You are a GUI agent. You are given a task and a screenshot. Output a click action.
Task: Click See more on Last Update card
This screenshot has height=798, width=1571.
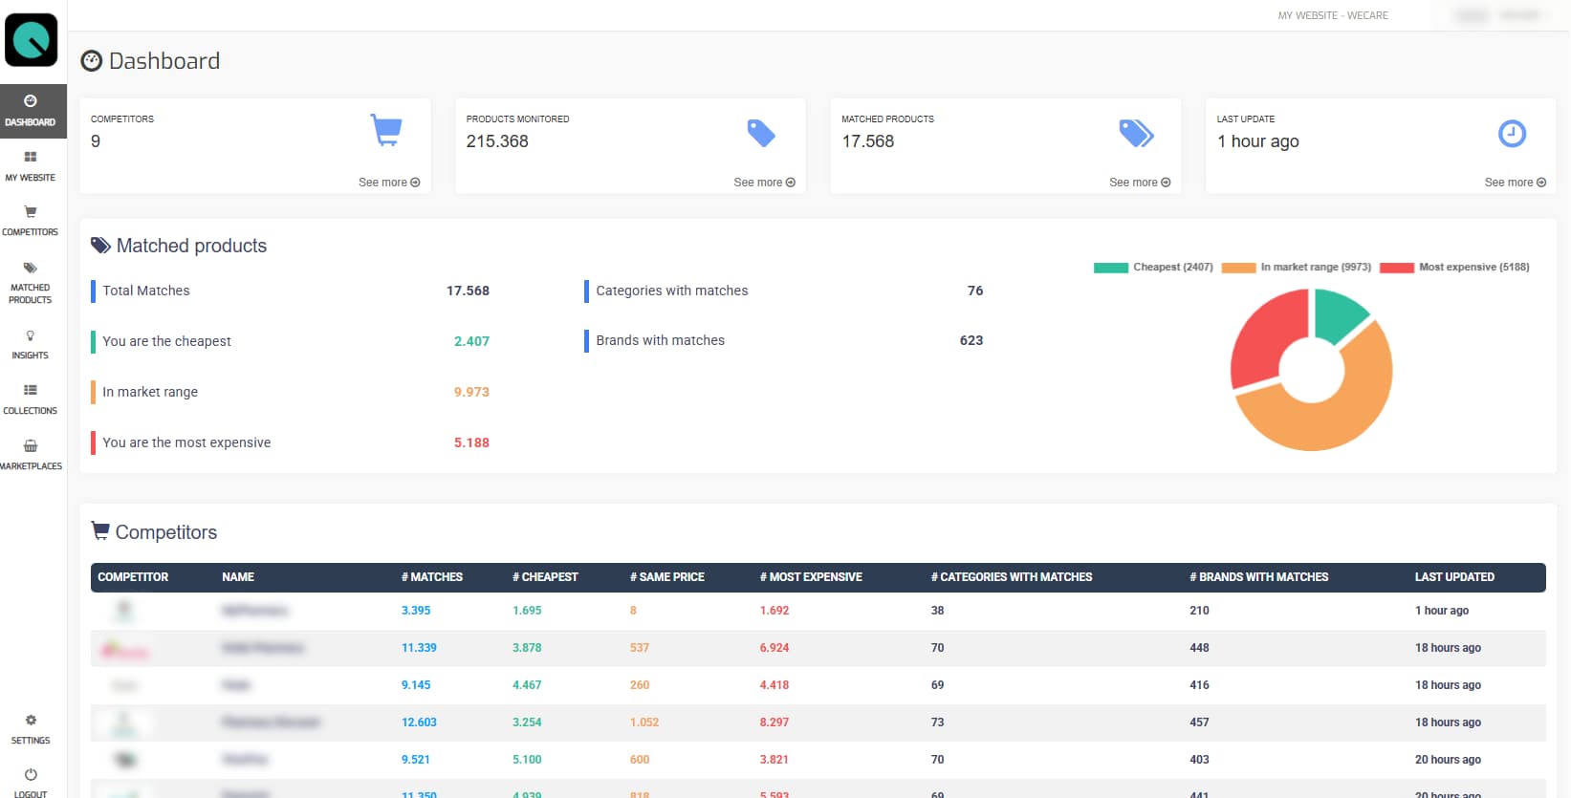tap(1515, 183)
